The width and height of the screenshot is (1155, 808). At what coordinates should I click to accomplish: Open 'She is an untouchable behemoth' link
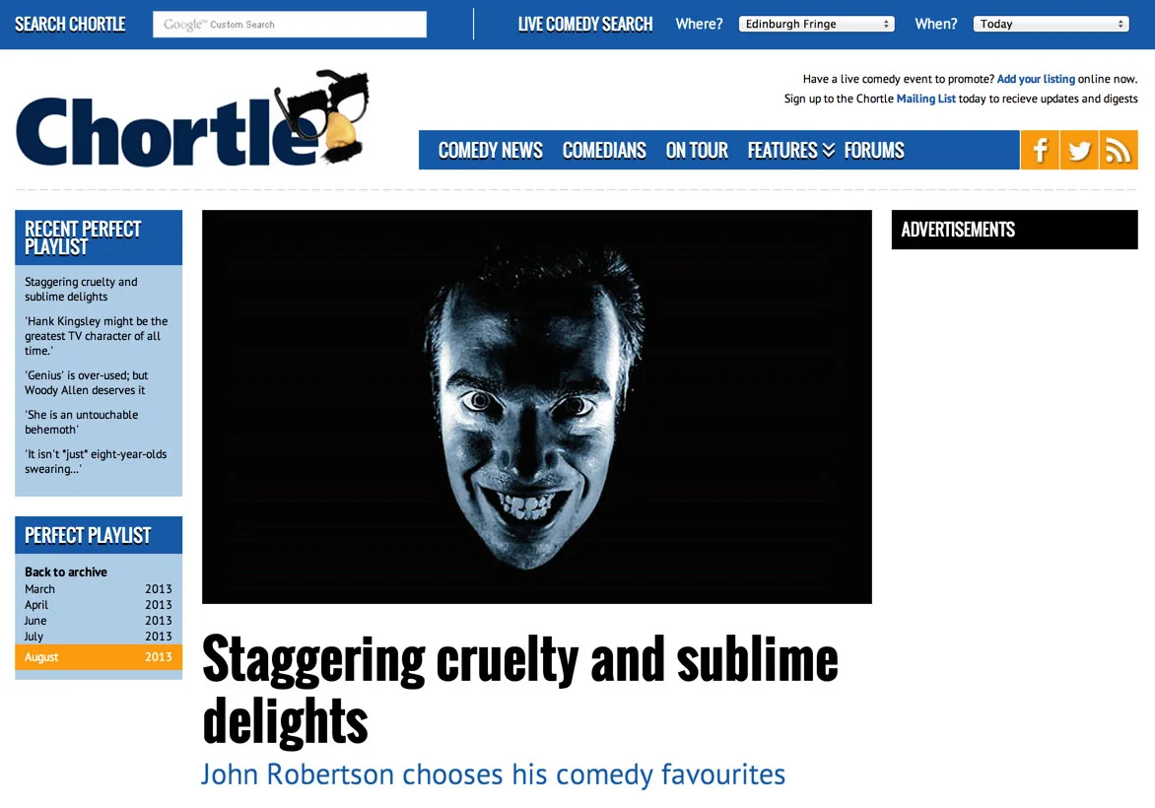point(81,422)
